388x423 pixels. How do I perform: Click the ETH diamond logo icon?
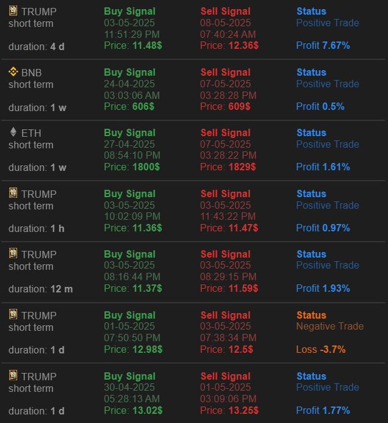[13, 132]
